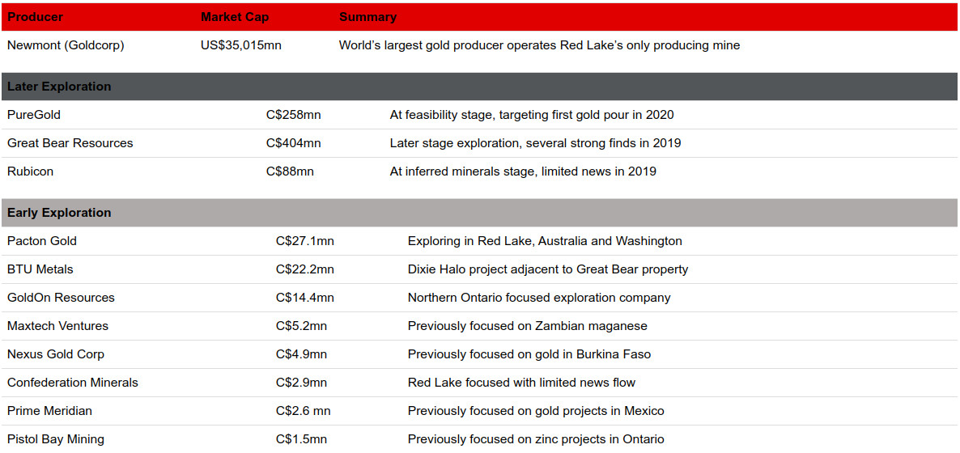Click the Prime Meridian company name
960x453 pixels.
point(49,411)
